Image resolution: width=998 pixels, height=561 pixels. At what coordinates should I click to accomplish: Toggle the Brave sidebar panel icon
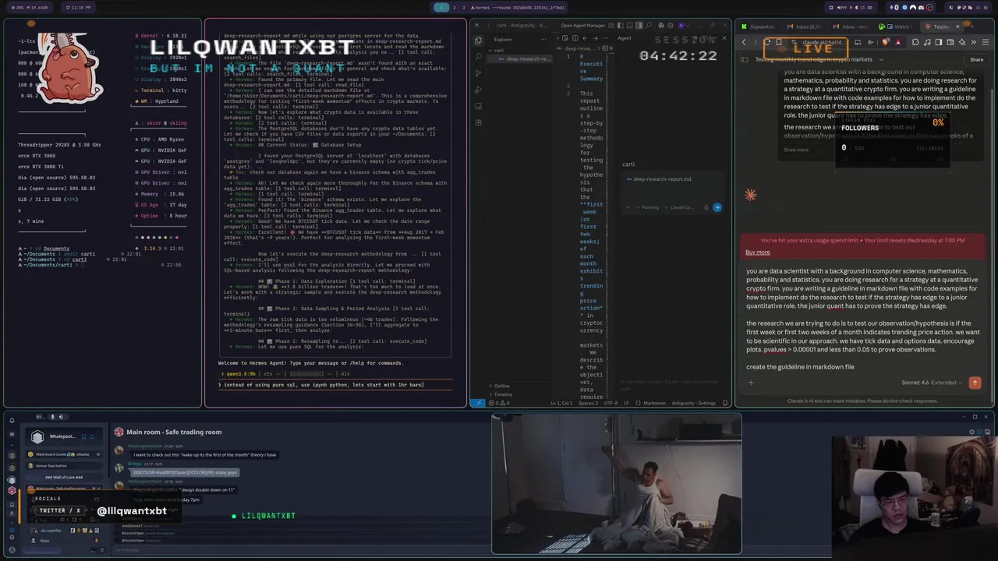point(938,42)
